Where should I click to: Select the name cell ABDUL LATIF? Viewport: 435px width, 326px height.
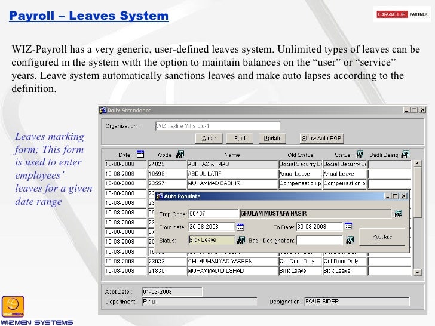(x=232, y=174)
